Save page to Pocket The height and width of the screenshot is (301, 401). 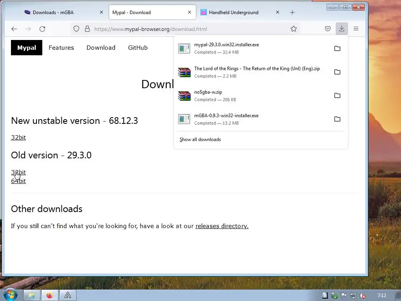[x=328, y=29]
